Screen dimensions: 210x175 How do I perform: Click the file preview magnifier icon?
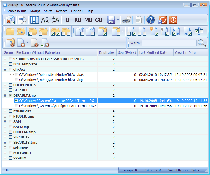point(22,20)
